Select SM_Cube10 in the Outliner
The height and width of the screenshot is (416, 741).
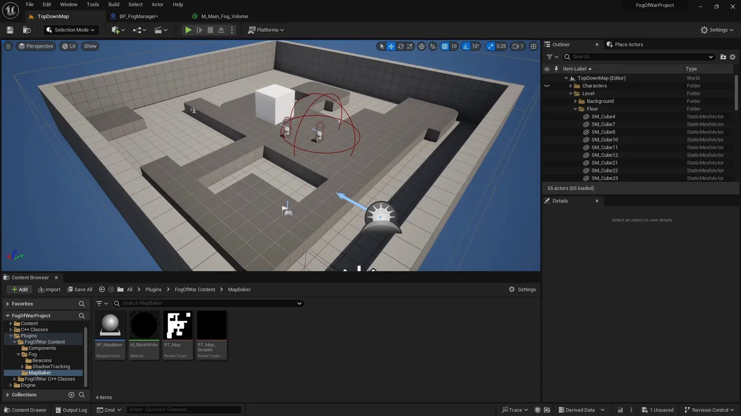click(604, 140)
